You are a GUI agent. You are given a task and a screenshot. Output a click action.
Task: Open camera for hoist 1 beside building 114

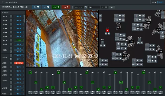[x=151, y=45]
